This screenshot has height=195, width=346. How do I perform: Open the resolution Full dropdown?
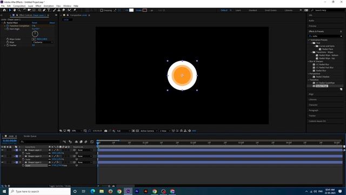point(123,131)
